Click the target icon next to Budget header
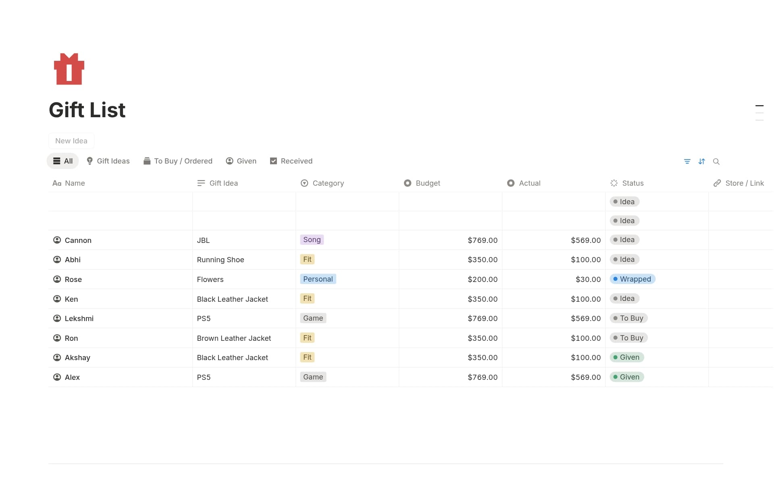The height and width of the screenshot is (483, 774). [x=408, y=183]
